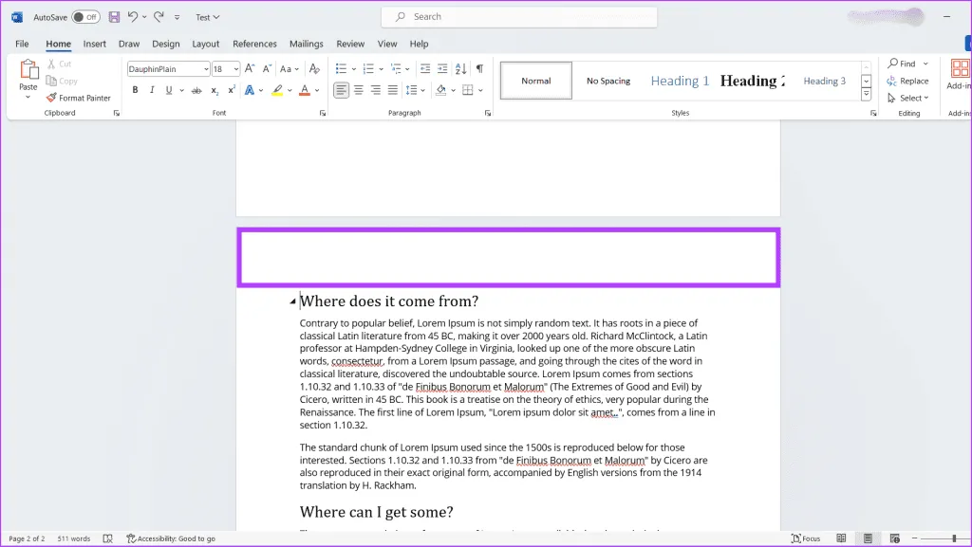Center align the paragraph
The image size is (972, 547).
359,90
